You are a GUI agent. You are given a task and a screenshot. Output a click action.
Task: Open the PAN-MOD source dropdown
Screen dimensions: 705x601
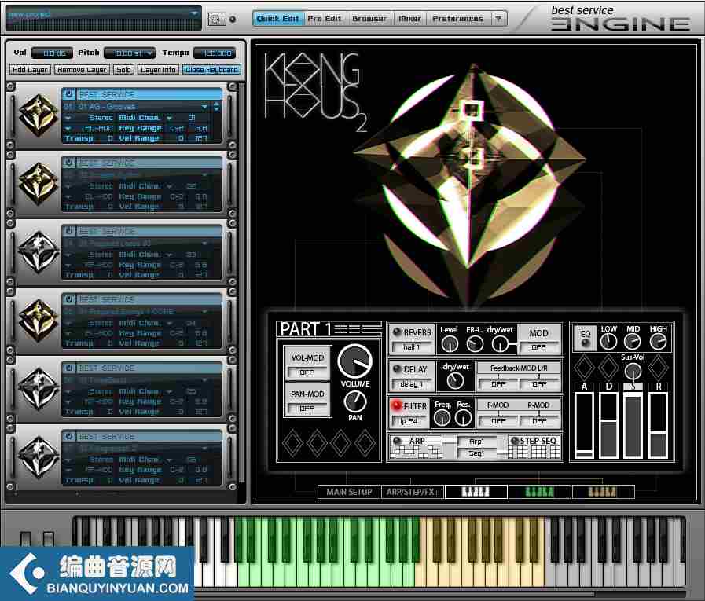click(307, 409)
